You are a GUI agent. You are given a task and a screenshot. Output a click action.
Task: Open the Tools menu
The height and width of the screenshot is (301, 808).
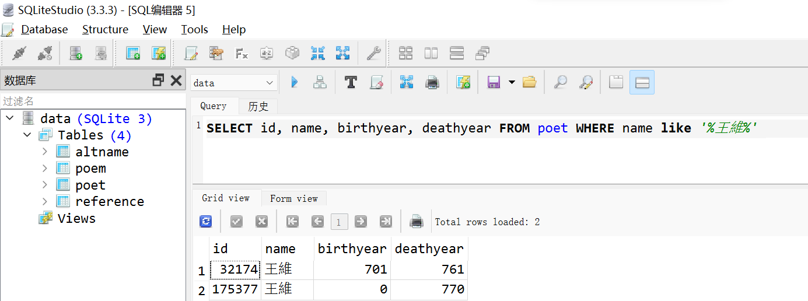[x=194, y=29]
